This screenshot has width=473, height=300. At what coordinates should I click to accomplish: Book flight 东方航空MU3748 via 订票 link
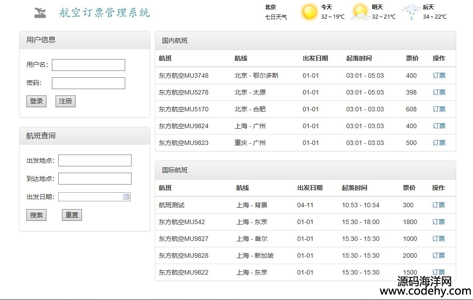439,75
